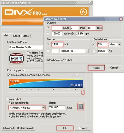Open the bitrate calculator icon
Image resolution: width=124 pixels, height=133 pixels.
pos(81,107)
